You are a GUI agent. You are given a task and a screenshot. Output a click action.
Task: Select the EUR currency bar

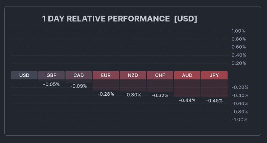(x=106, y=75)
